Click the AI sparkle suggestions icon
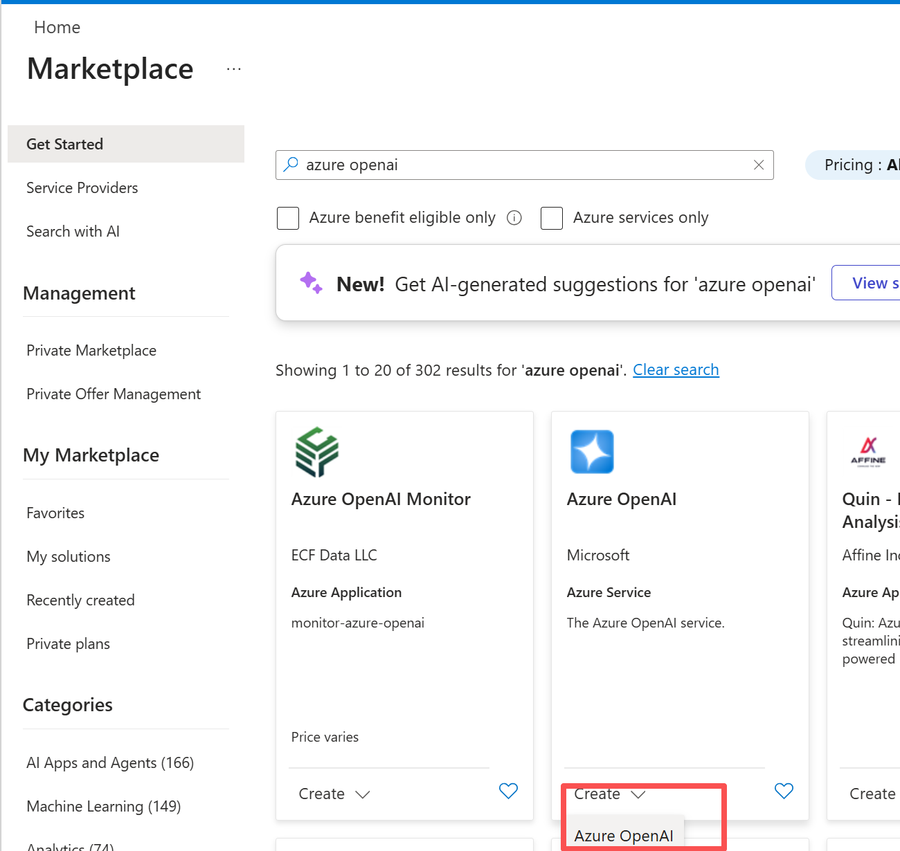Screen dimensions: 900x851 [x=311, y=283]
